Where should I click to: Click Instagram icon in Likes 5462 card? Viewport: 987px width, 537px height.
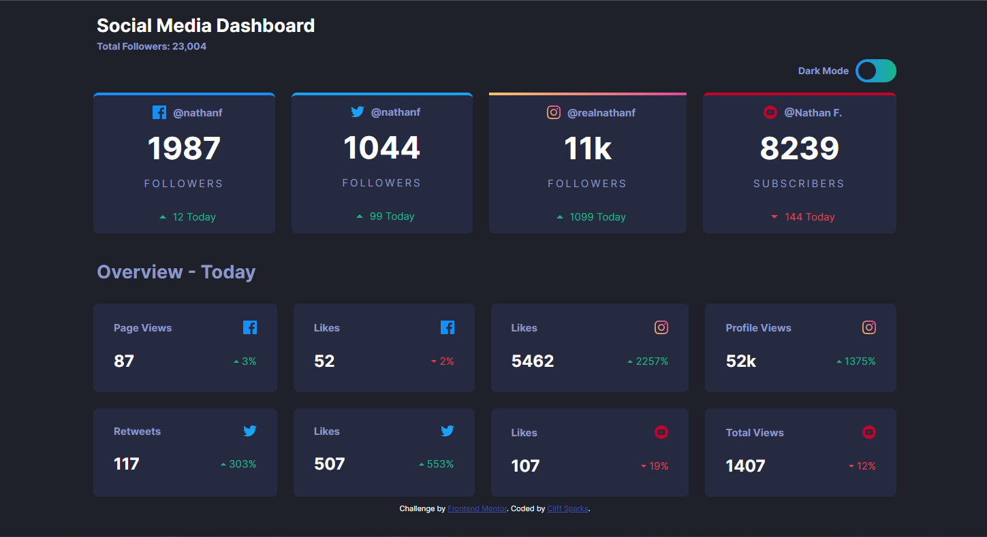661,327
